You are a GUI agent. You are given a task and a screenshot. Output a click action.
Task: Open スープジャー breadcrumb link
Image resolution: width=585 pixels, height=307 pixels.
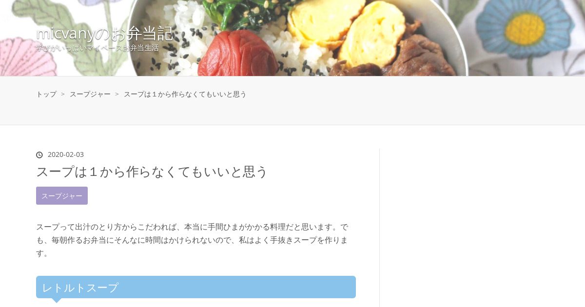point(90,94)
